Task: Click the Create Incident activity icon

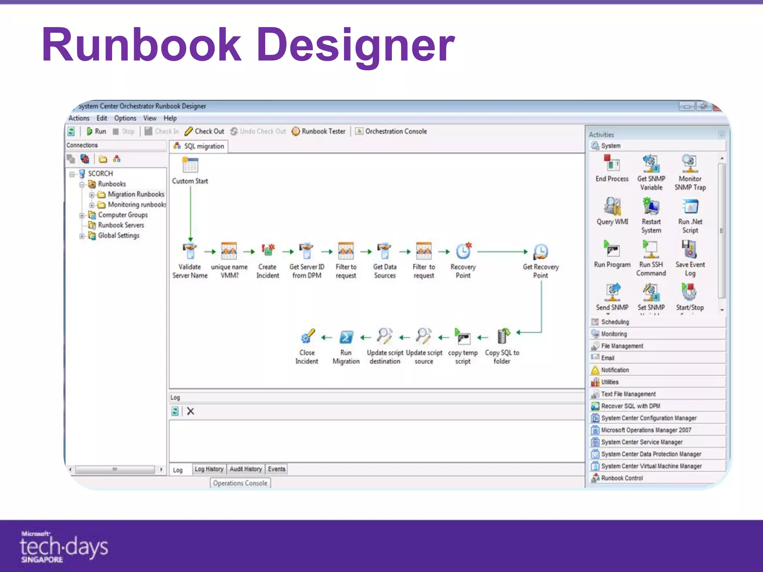Action: tap(267, 251)
